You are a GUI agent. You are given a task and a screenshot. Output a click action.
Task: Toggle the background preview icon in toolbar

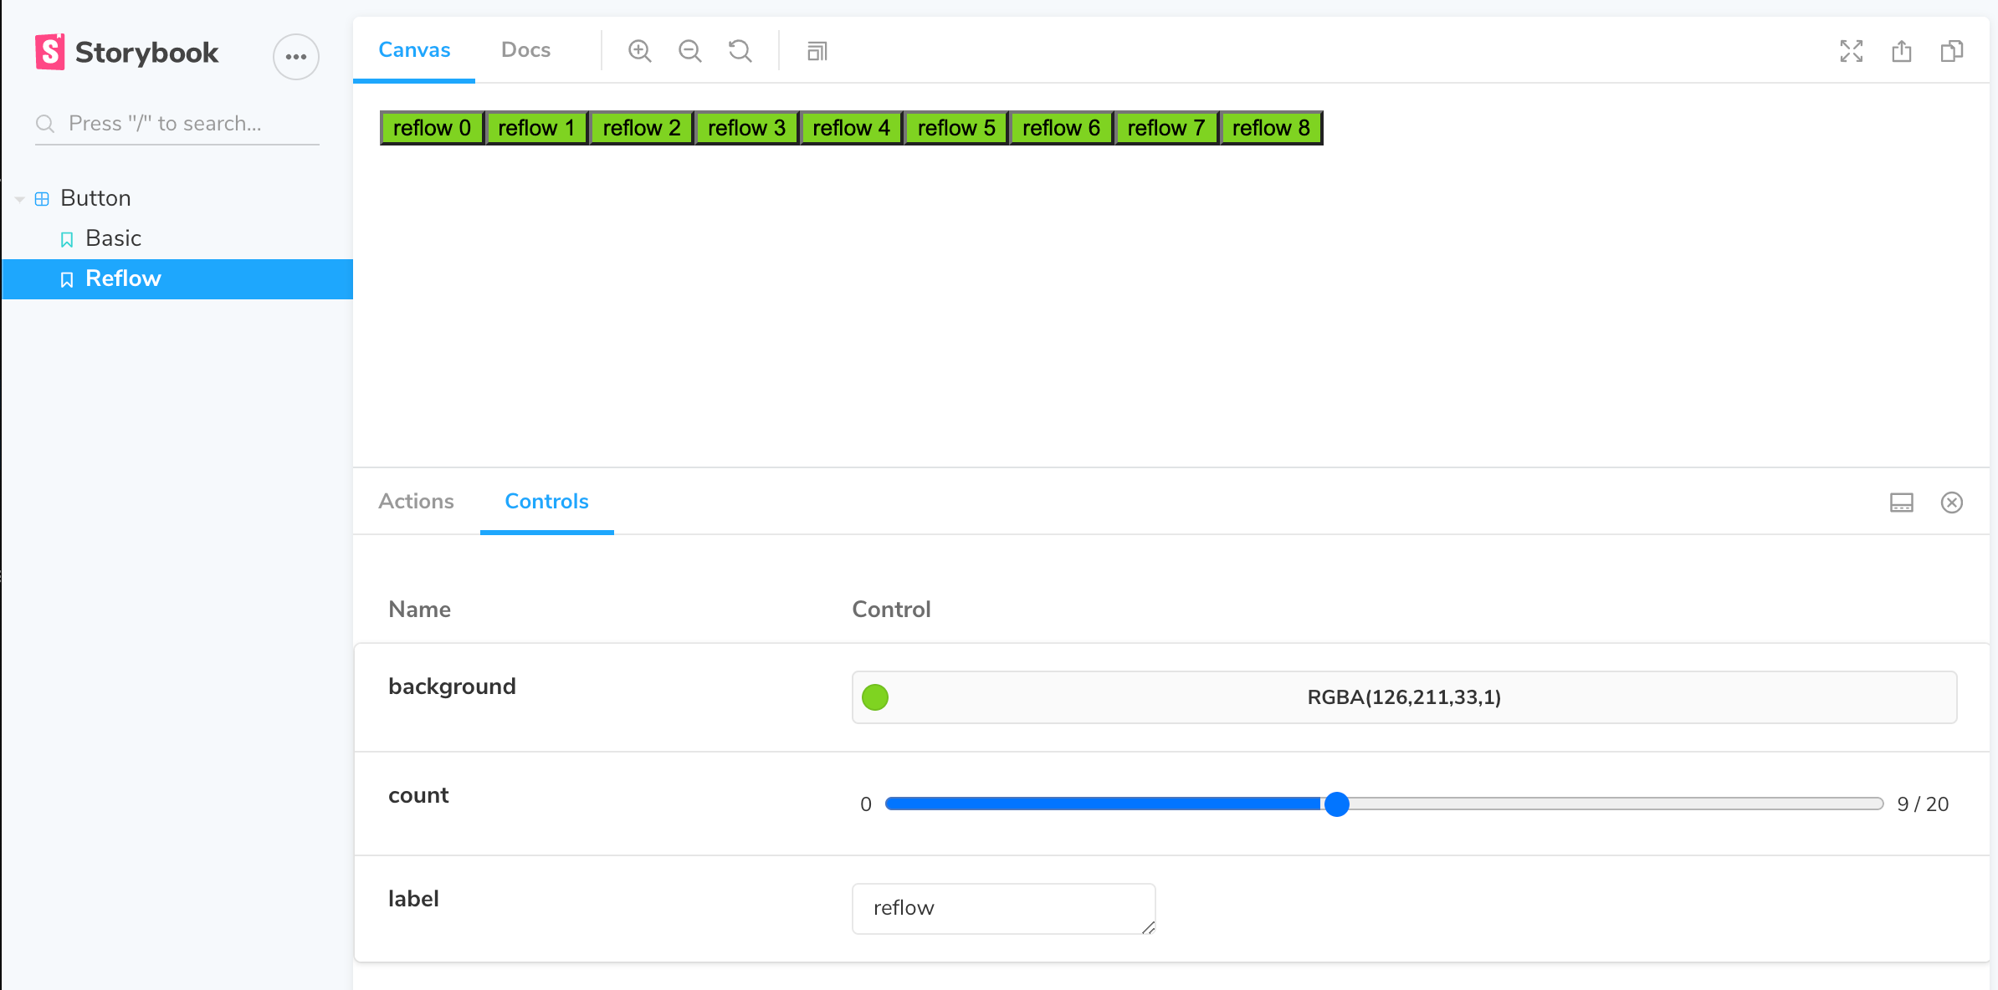pyautogui.click(x=817, y=51)
